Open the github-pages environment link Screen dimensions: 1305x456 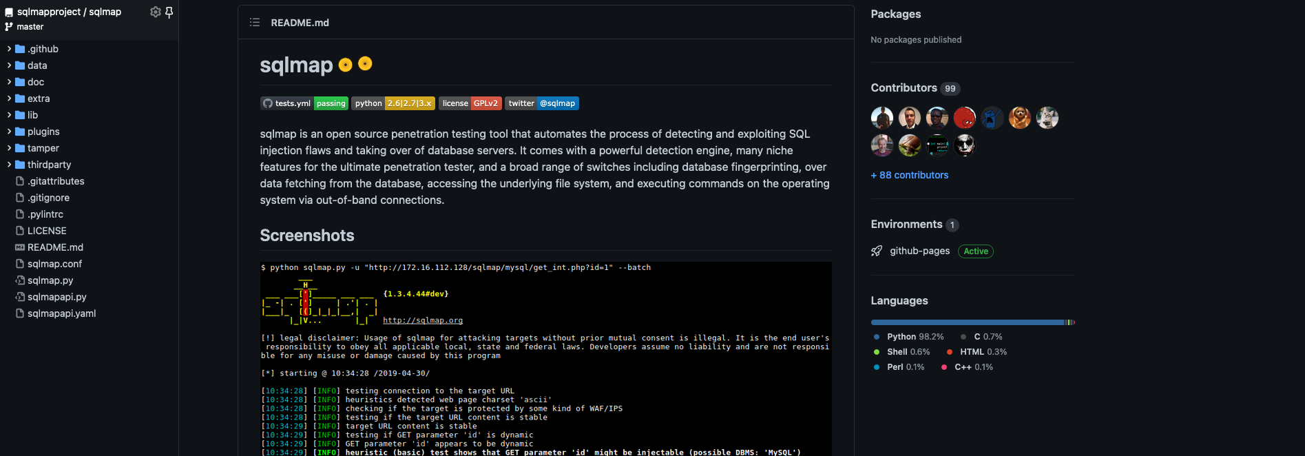(x=919, y=251)
